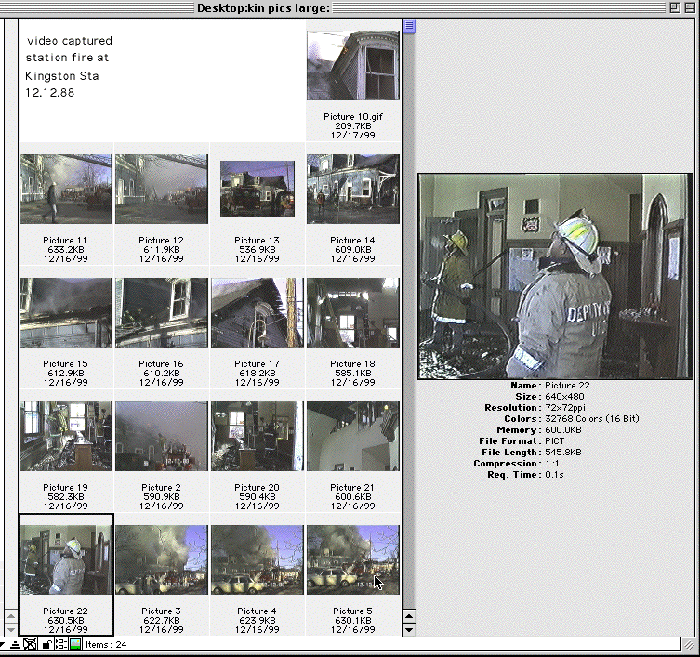This screenshot has height=657, width=700.
Task: Click the large Picture 22 preview image
Action: 555,276
